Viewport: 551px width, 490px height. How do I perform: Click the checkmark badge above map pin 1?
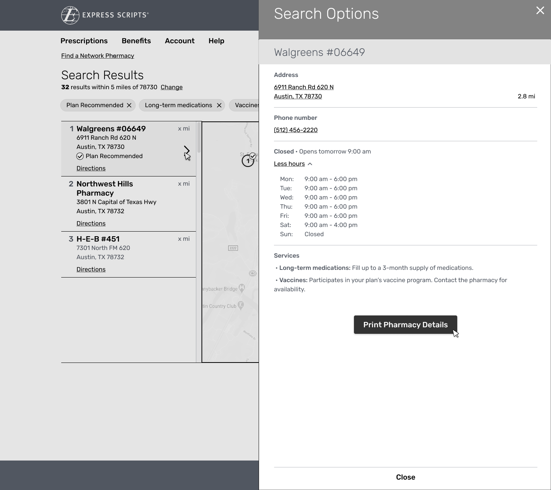(x=253, y=156)
